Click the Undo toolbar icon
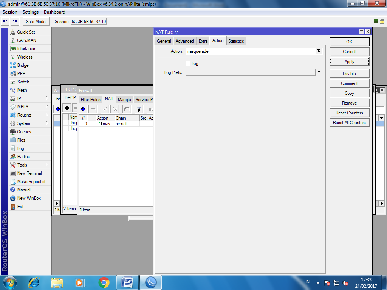 point(5,22)
